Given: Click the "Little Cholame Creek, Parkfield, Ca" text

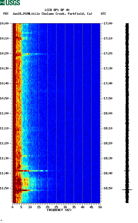Looking at the screenshot, I should tap(60, 14).
